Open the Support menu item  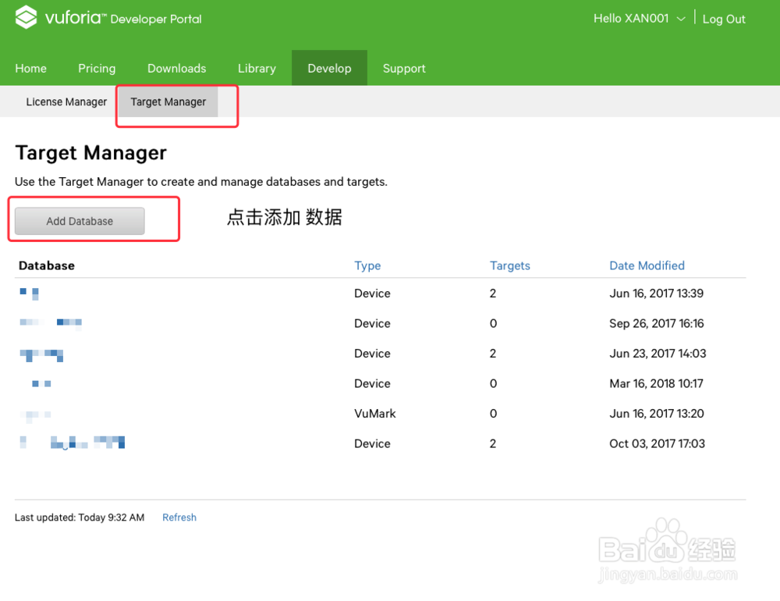(404, 68)
